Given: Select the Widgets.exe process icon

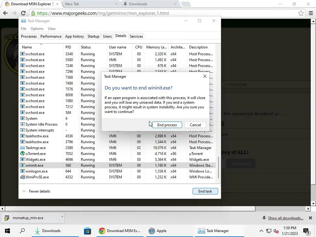Looking at the screenshot, I should (x=23, y=160).
